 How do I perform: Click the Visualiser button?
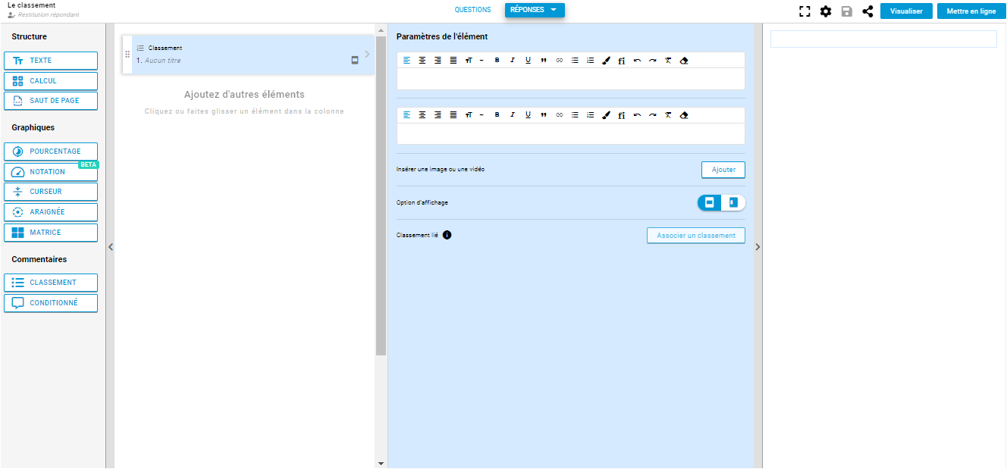pyautogui.click(x=905, y=11)
